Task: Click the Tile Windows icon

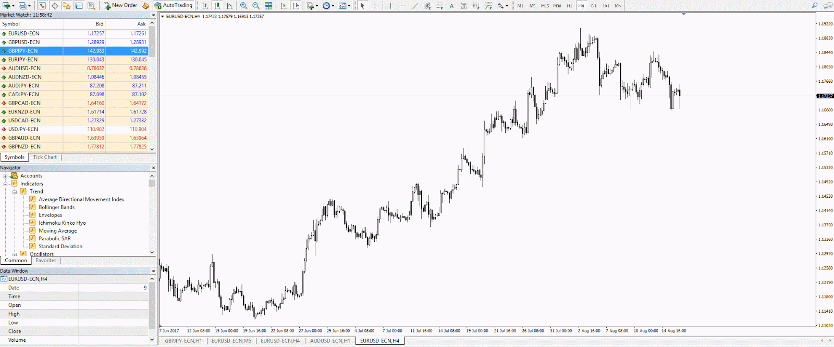Action: (268, 6)
